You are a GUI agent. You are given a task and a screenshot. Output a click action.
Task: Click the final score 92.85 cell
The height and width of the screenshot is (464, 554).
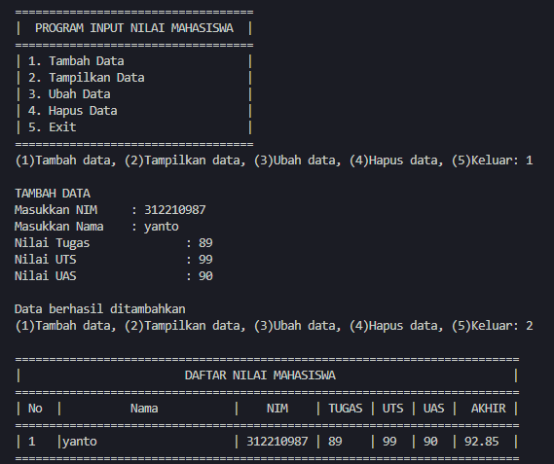coord(482,442)
